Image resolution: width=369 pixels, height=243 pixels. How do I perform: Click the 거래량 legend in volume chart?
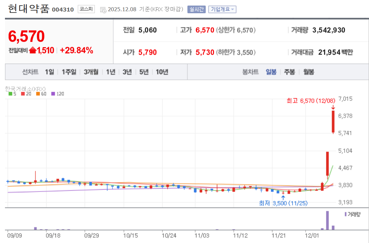(x=352, y=214)
